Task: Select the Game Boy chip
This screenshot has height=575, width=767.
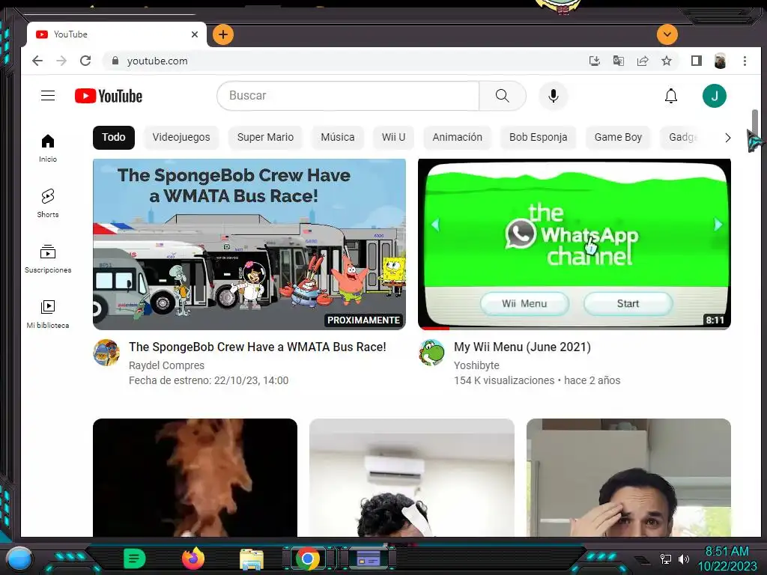Action: point(618,138)
